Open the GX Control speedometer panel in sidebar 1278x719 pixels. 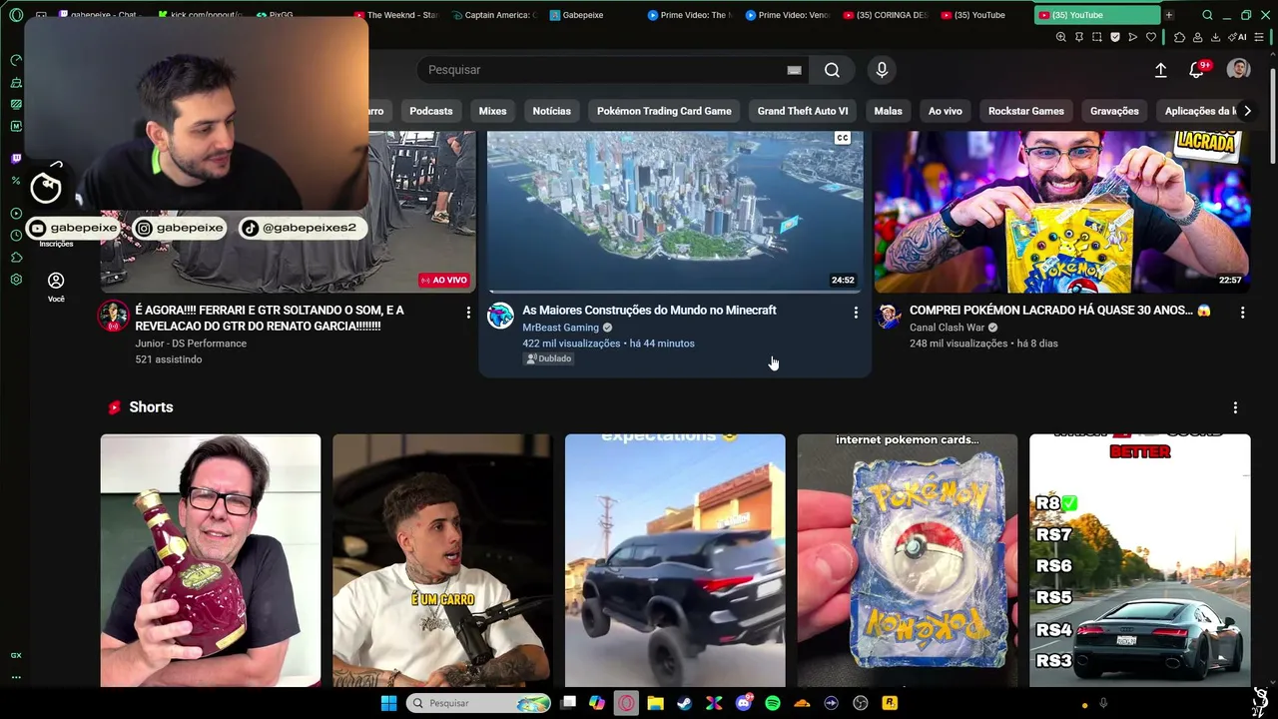[x=16, y=60]
